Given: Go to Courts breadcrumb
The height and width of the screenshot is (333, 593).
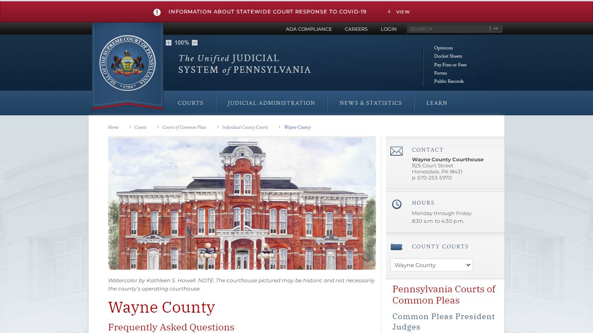Looking at the screenshot, I should click(140, 127).
